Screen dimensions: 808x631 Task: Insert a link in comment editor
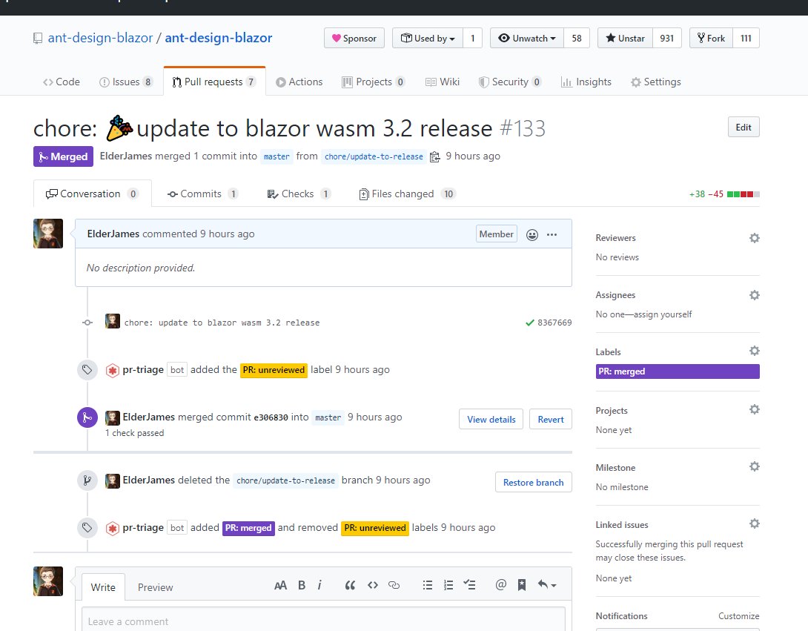click(x=394, y=585)
